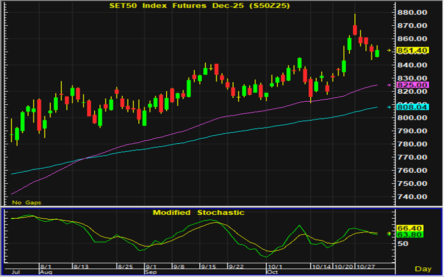
Task: Click the Sep month label on the axis
Action: 151,271
